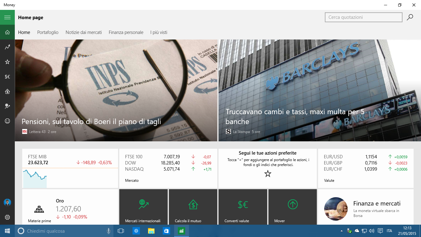Image resolution: width=421 pixels, height=237 pixels.
Task: Click the star icon to add favorites
Action: coord(268,174)
